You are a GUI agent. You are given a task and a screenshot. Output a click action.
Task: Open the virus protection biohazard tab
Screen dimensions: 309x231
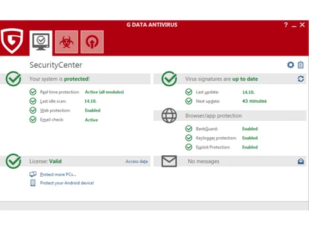66,42
